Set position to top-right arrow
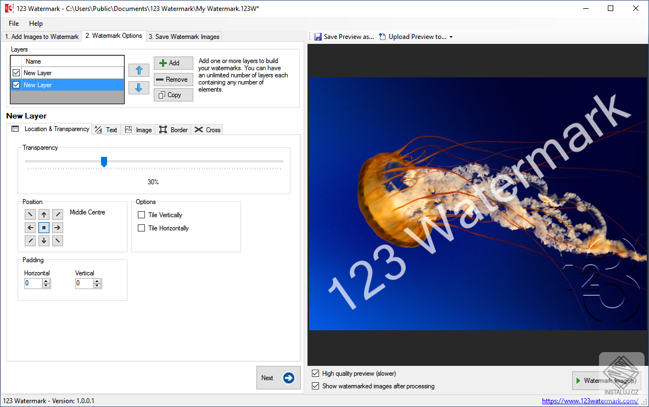The image size is (649, 407). [x=58, y=214]
